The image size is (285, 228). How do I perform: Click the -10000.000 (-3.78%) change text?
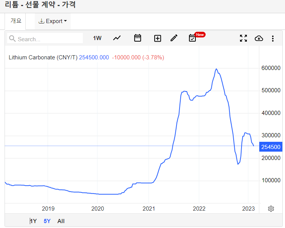138,57
